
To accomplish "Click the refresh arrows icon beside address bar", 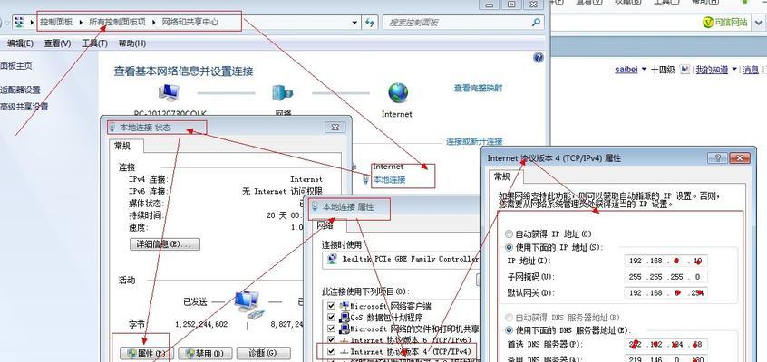I will coord(370,23).
